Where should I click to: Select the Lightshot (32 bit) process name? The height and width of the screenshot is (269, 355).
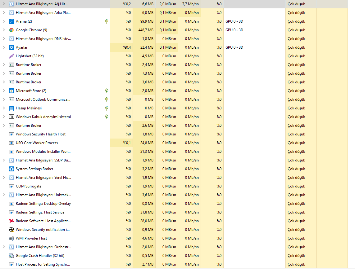(x=30, y=56)
